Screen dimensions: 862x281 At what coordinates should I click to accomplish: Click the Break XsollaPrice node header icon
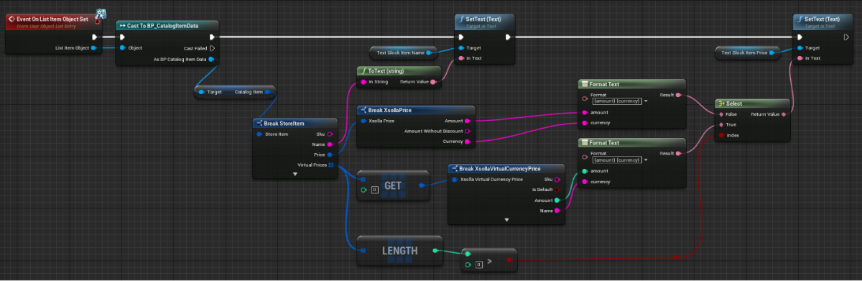pyautogui.click(x=363, y=110)
